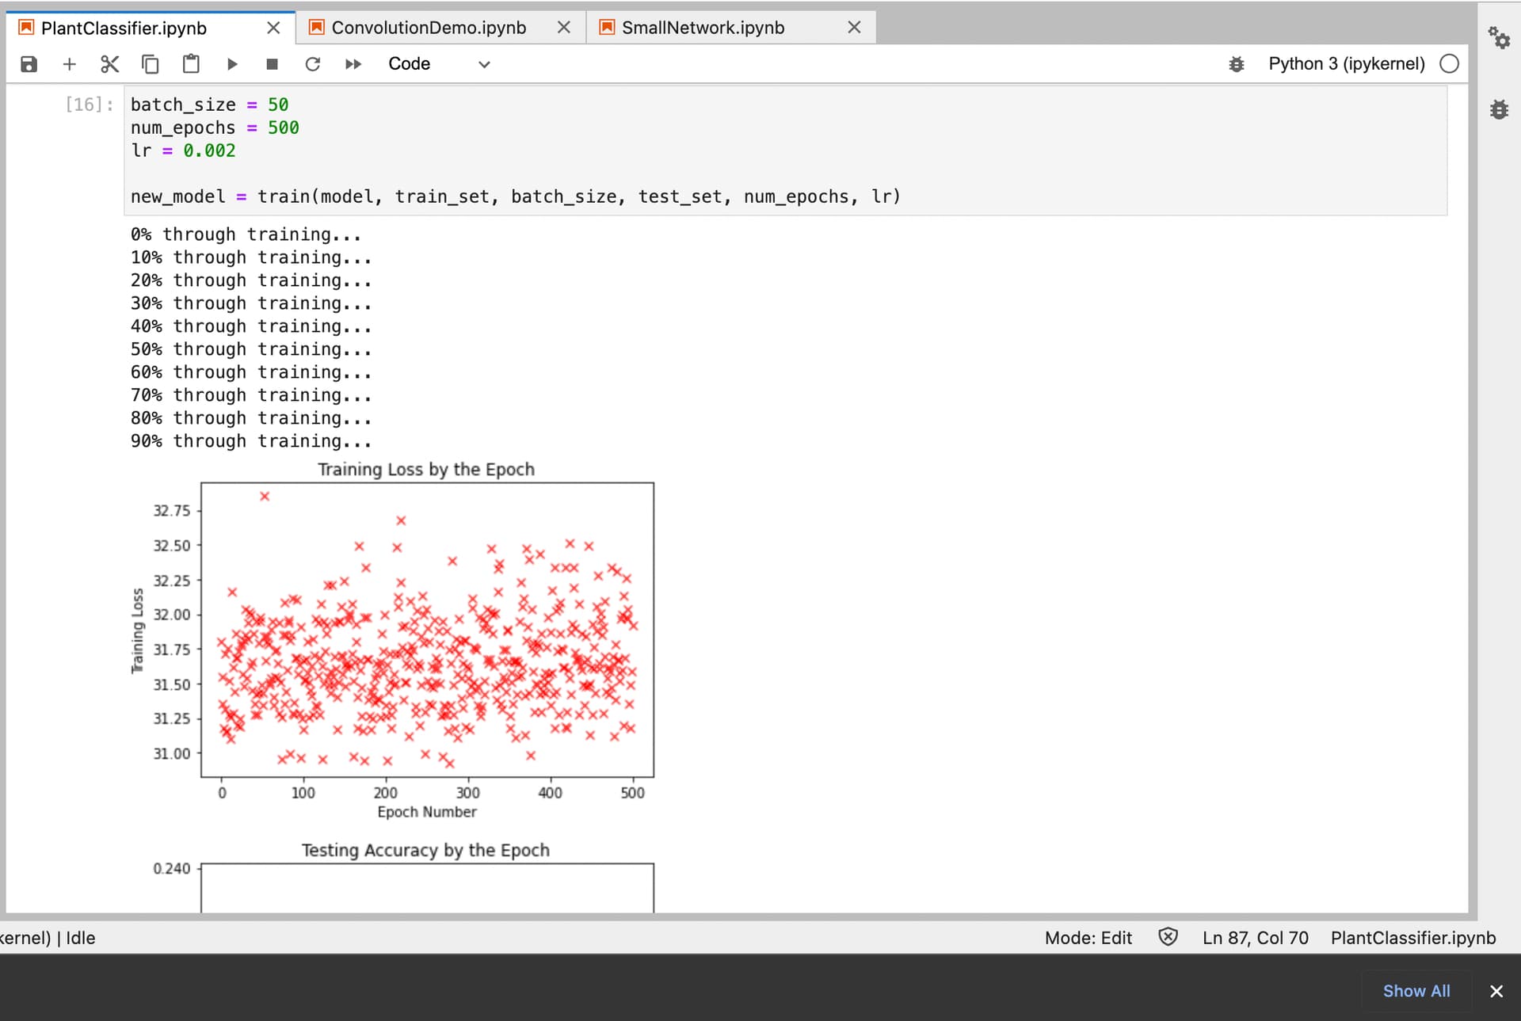This screenshot has height=1021, width=1521.
Task: Interrupt the kernel with the stop button
Action: tap(272, 64)
